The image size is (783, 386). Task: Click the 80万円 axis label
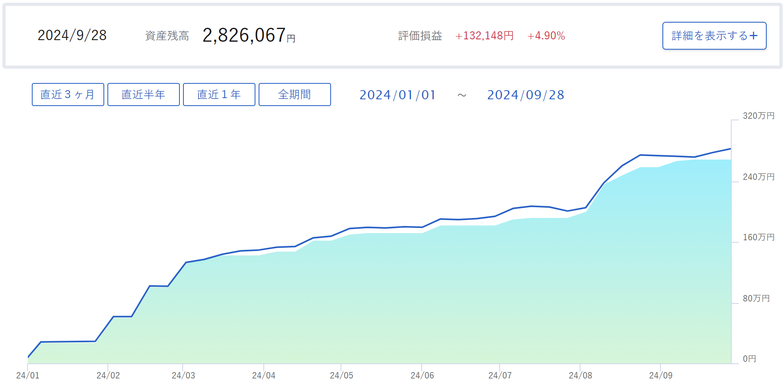click(756, 298)
